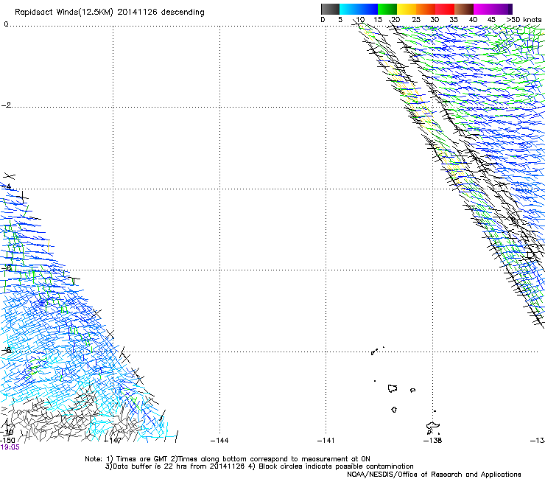The height and width of the screenshot is (479, 545).
Task: Click the purple '19:05' swath time label
Action: pyautogui.click(x=10, y=447)
